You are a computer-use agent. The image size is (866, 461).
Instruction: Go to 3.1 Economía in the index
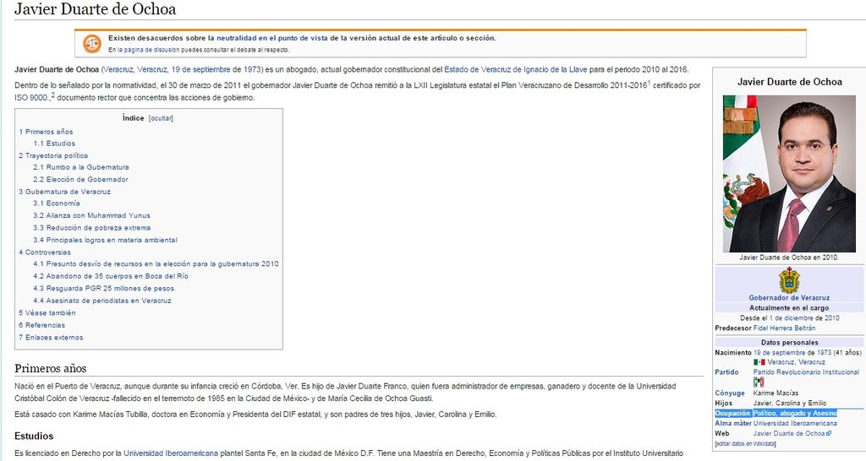pyautogui.click(x=57, y=203)
